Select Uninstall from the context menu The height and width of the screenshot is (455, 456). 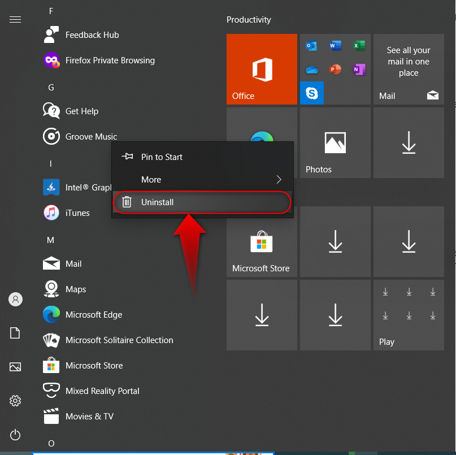click(202, 202)
